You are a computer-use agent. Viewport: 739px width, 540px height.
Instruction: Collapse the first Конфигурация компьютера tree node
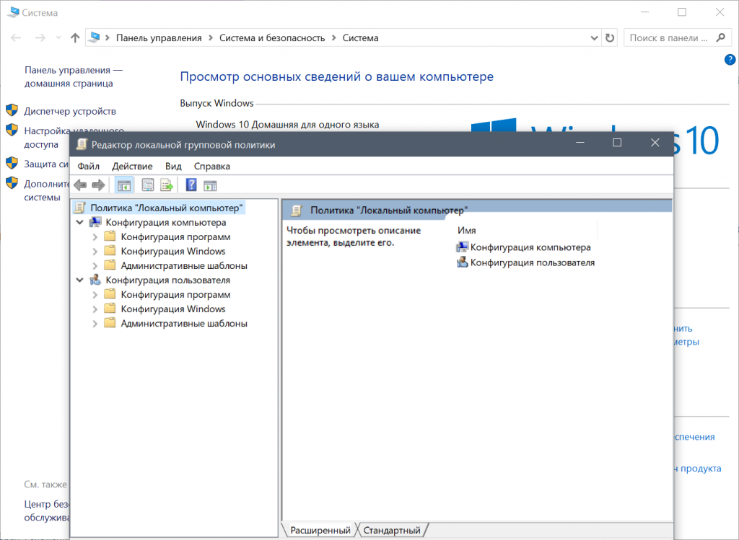click(79, 223)
